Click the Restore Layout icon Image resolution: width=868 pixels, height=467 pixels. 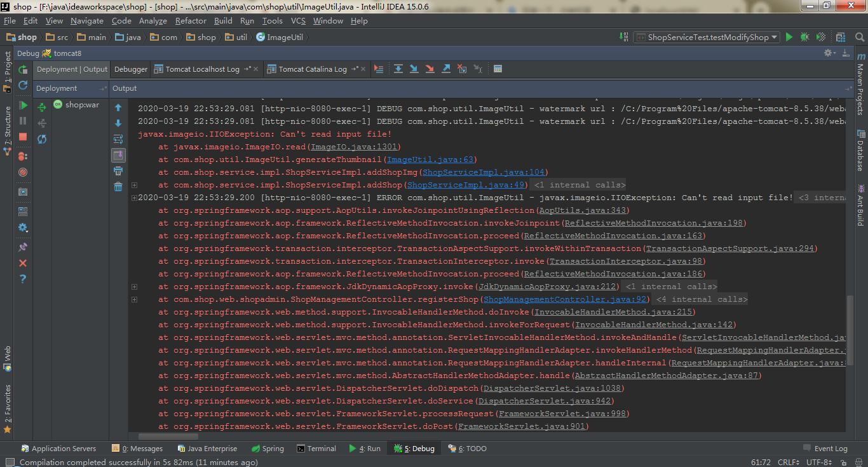click(x=23, y=211)
